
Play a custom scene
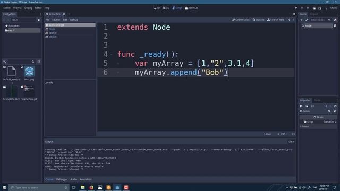tap(320, 8)
